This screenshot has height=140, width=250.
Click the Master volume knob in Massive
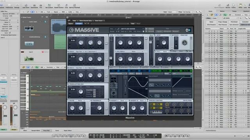[x=184, y=43]
